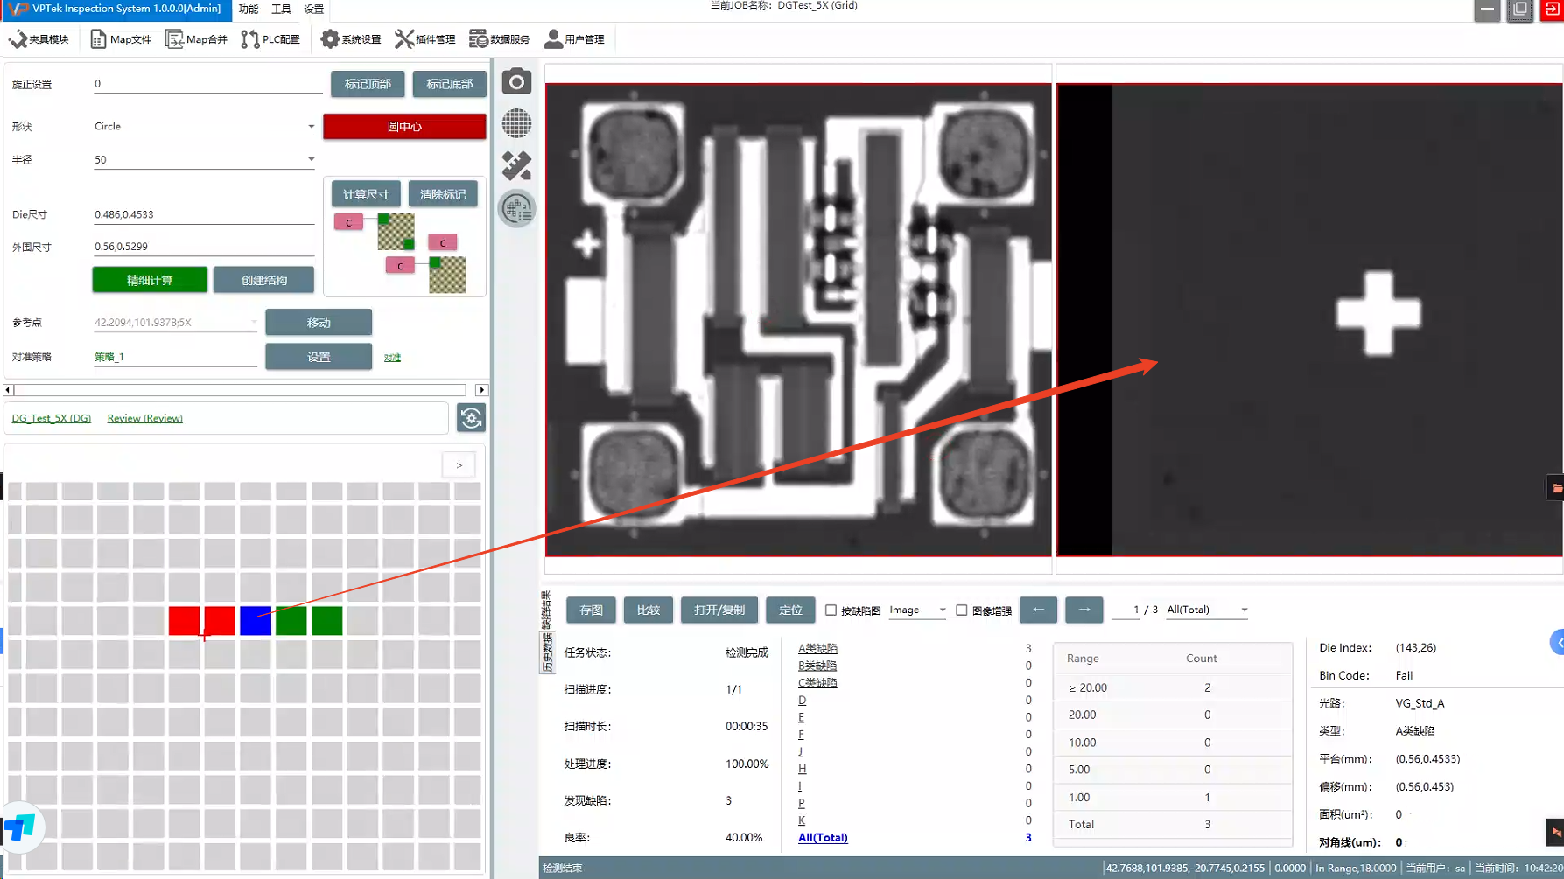Open the radius dropdown showing 50
Image resolution: width=1564 pixels, height=879 pixels.
pos(311,160)
